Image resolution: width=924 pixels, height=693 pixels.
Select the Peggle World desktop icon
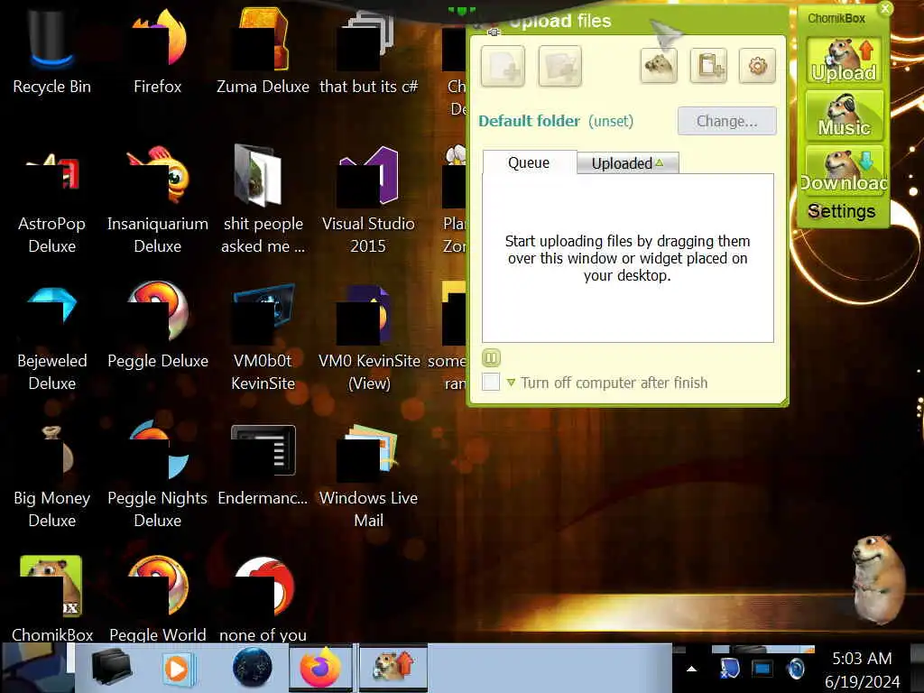coord(157,598)
